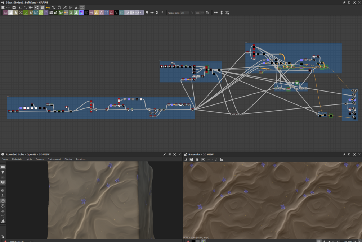
Task: Click the histogram bars icon in 3D view sidebar
Action: [x=3, y=221]
